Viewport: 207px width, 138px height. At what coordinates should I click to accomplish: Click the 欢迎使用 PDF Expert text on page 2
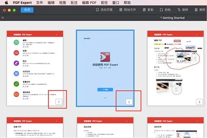105,65
